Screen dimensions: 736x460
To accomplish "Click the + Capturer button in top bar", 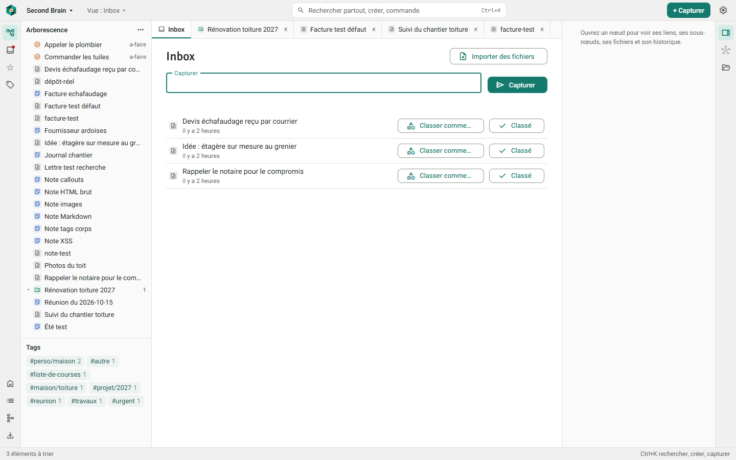I will tap(688, 10).
